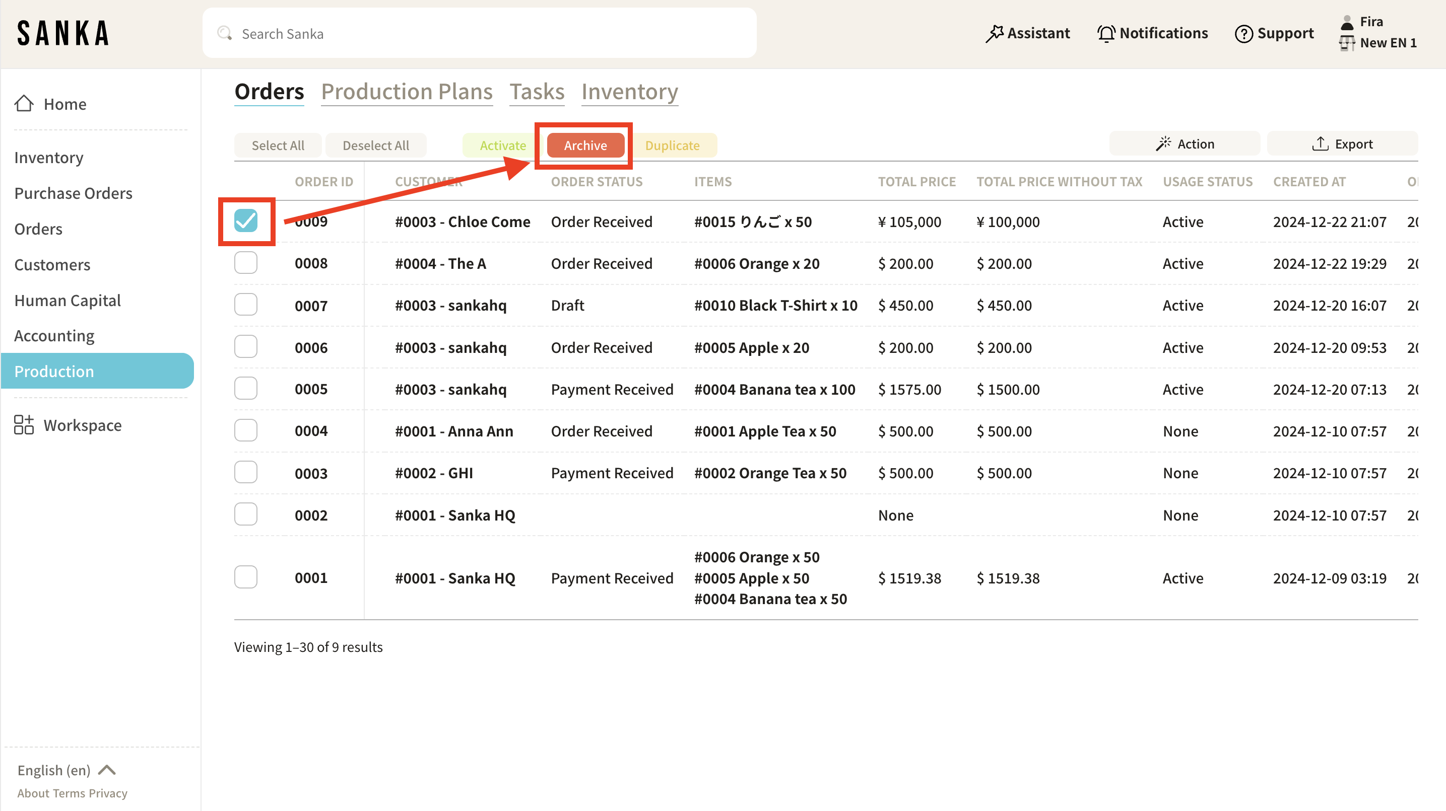Screen dimensions: 1446x811
Task: Uncheck the checkbox for order 0009
Action: click(x=246, y=221)
